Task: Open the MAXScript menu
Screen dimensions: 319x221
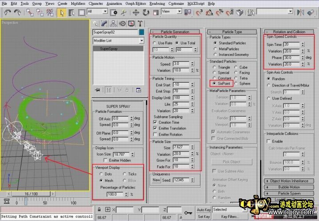Action: [x=196, y=4]
